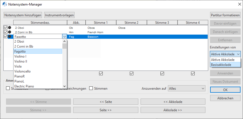The height and width of the screenshot is (119, 243).
Task: Uncheck the checkbox for the 2 Oboi staff
Action: click(x=6, y=28)
